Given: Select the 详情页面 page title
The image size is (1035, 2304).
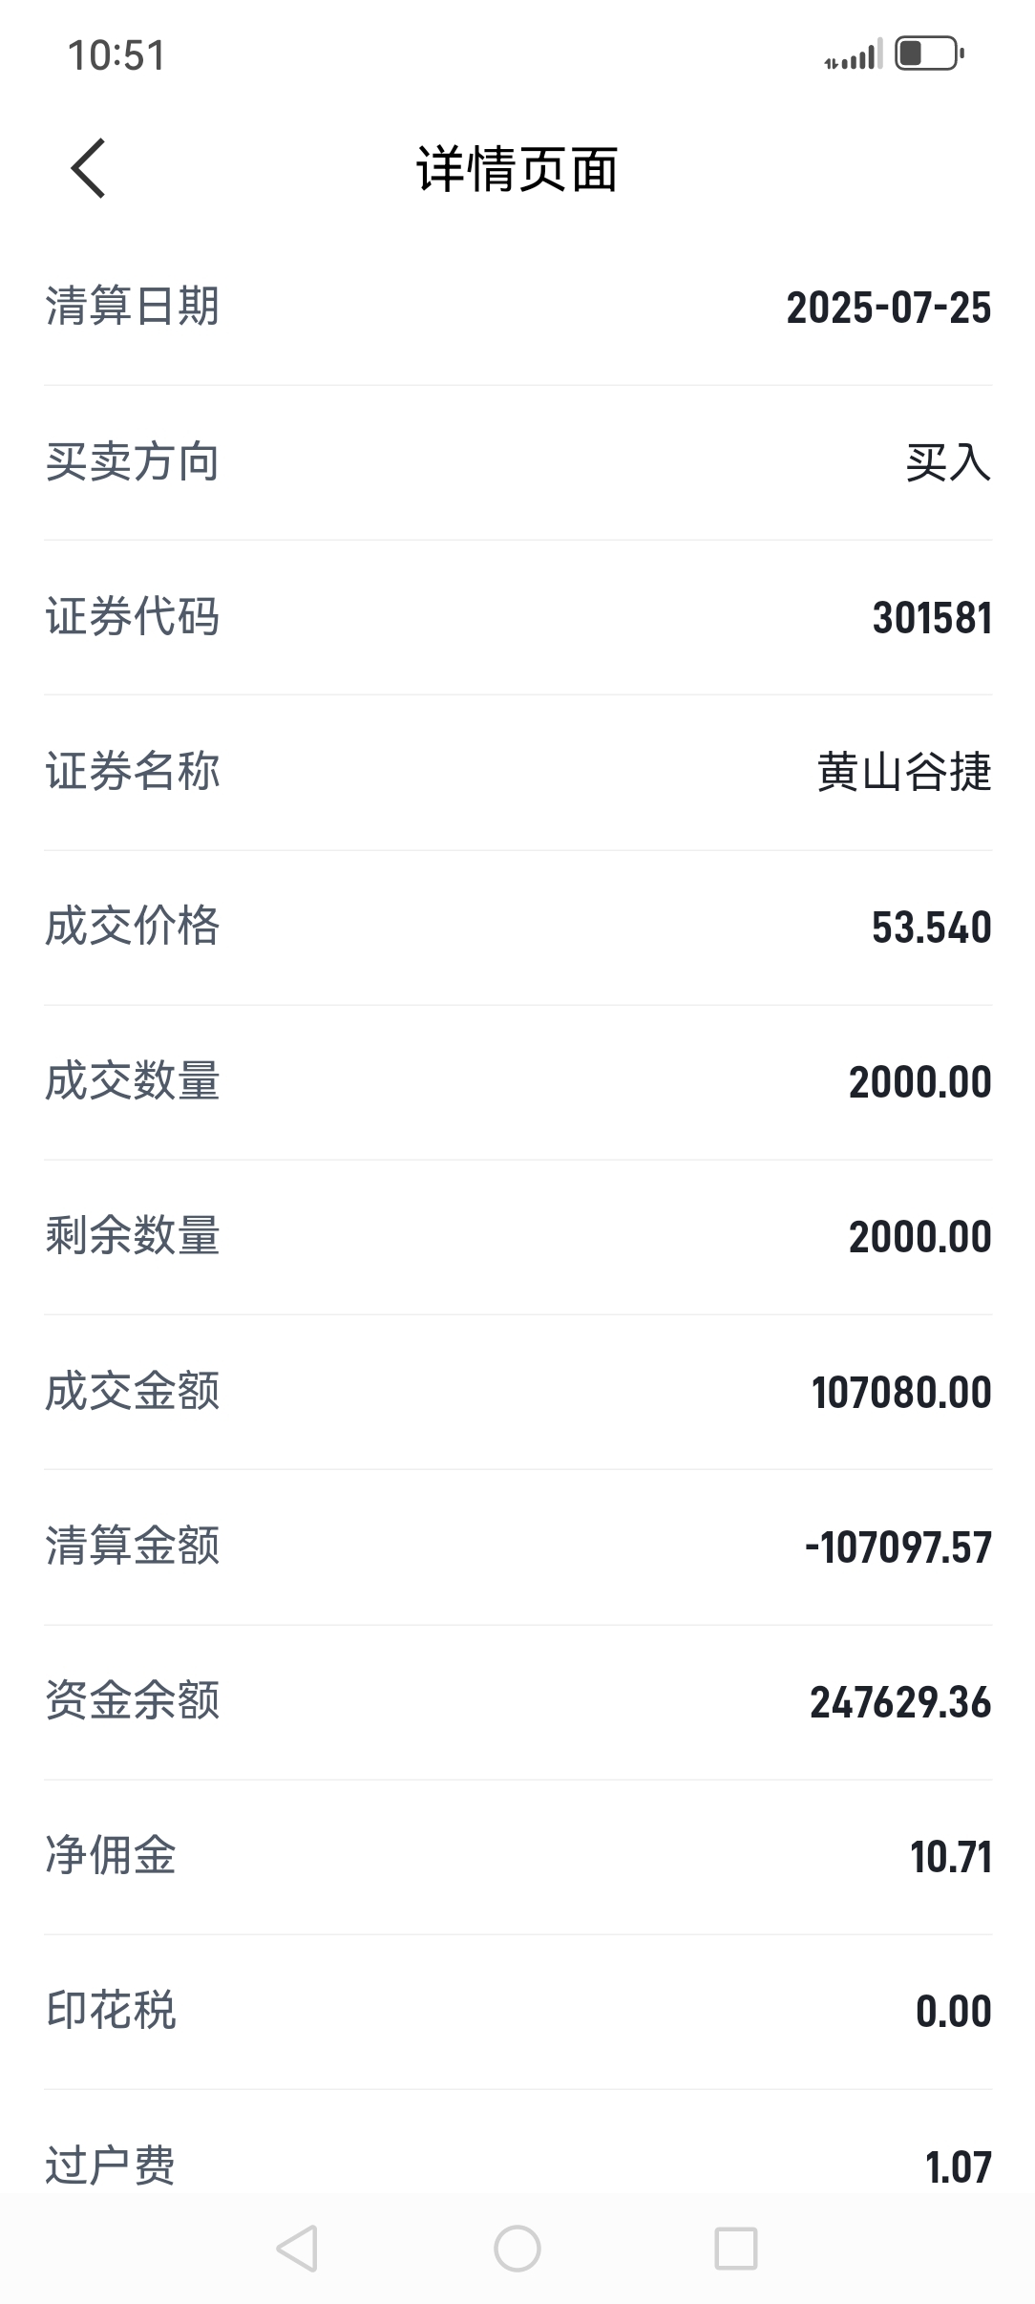Looking at the screenshot, I should pyautogui.click(x=517, y=169).
